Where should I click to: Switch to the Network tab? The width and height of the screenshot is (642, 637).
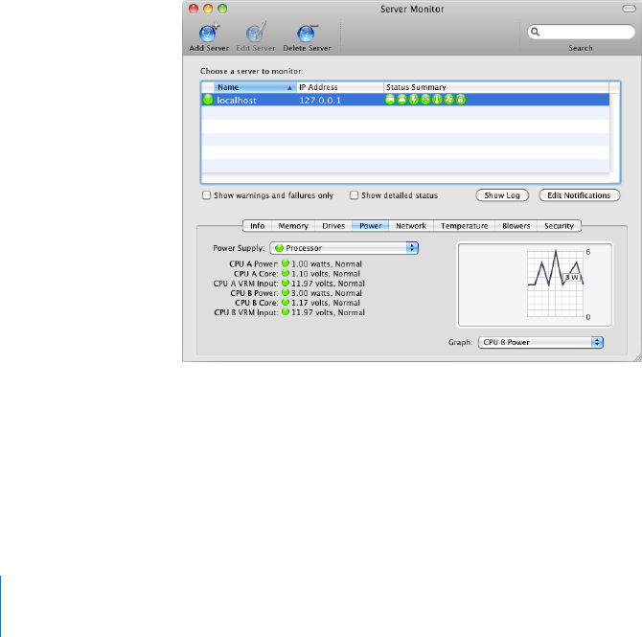[411, 226]
